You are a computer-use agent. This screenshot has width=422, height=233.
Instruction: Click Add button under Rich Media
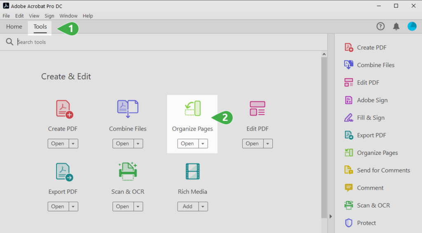188,206
